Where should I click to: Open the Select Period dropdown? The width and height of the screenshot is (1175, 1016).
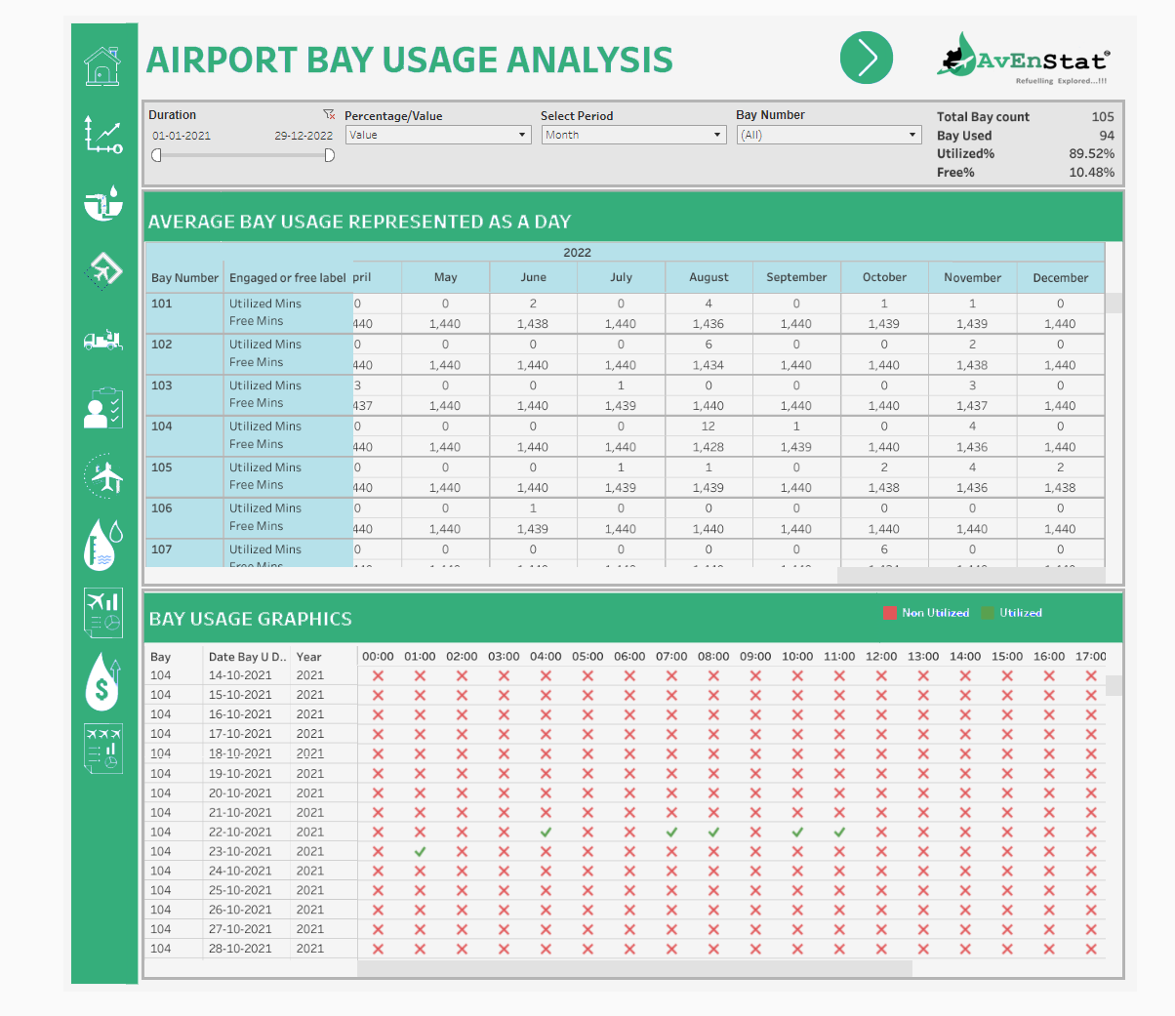(633, 135)
